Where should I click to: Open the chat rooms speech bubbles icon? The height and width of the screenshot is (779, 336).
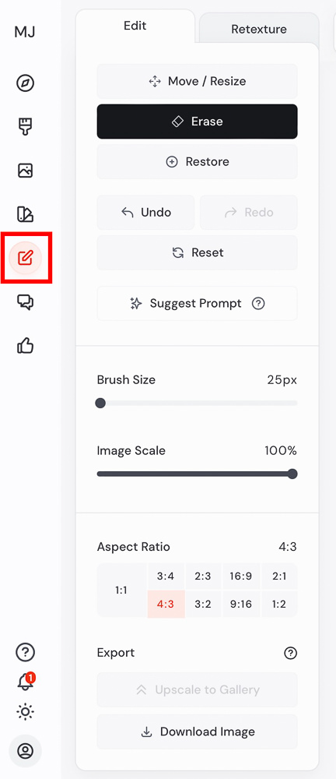pos(26,301)
